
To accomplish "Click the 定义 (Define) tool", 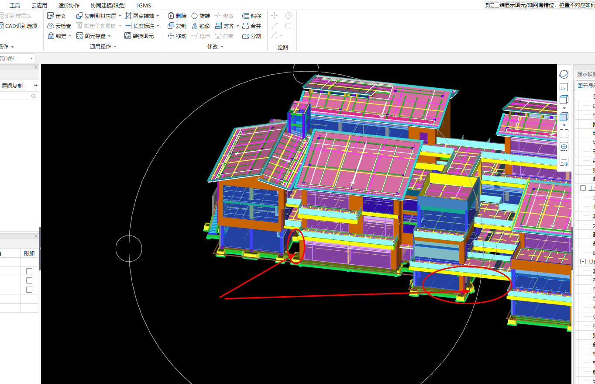I will click(x=56, y=16).
